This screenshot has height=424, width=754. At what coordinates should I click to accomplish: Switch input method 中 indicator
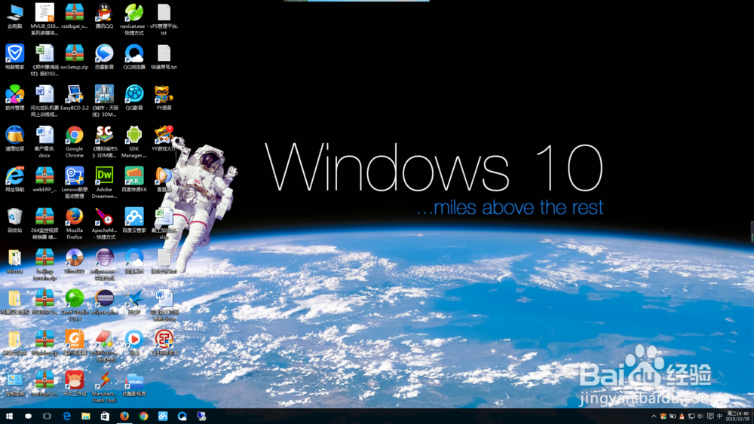point(720,416)
